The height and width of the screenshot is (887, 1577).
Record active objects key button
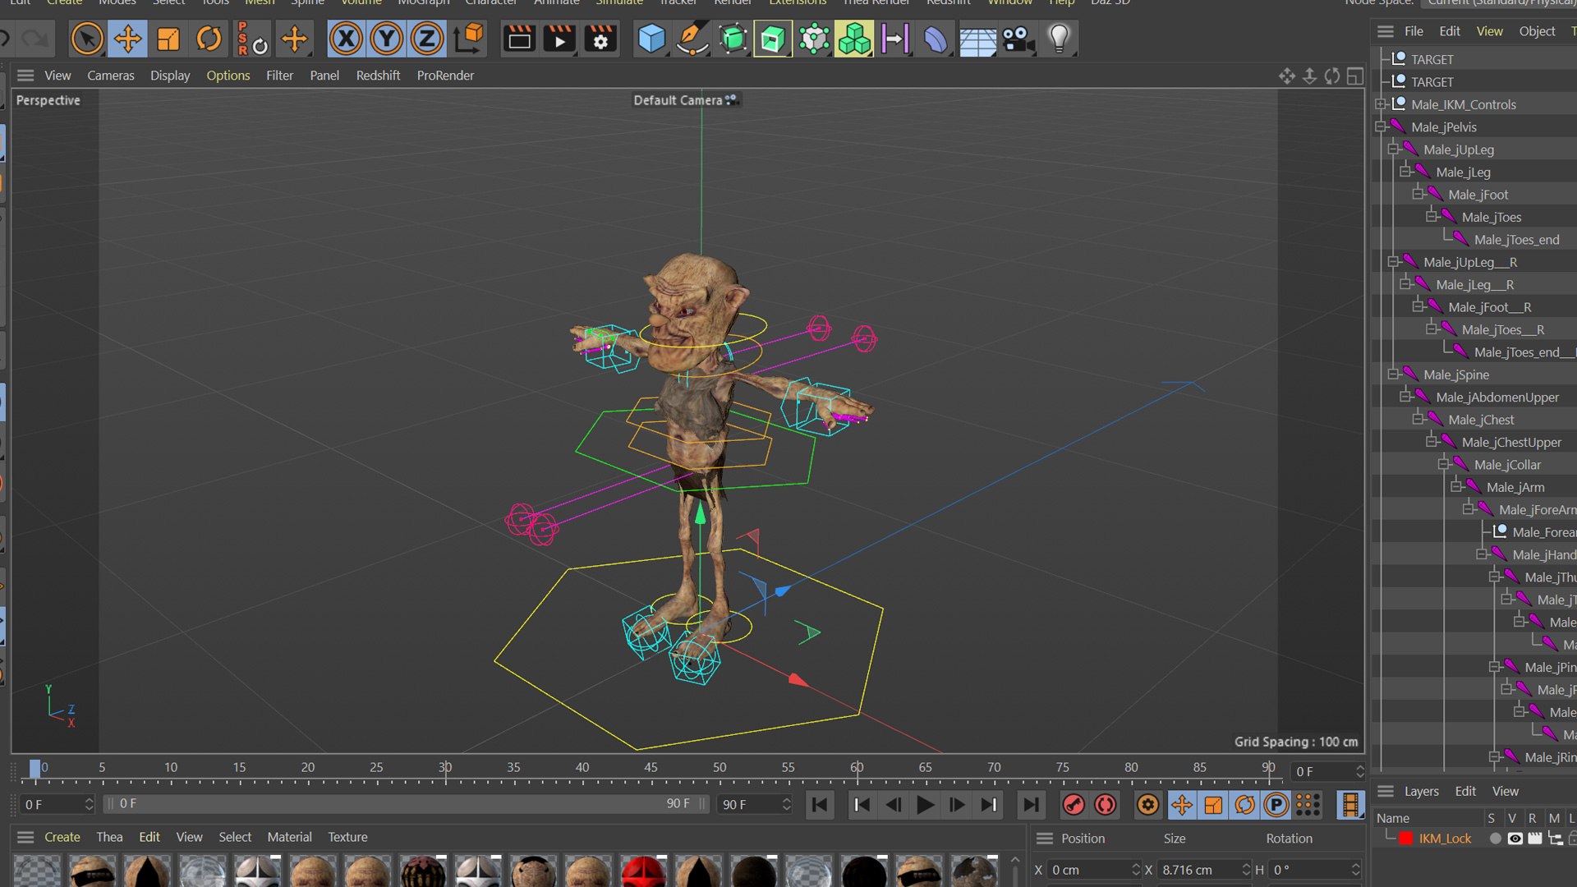point(1074,805)
